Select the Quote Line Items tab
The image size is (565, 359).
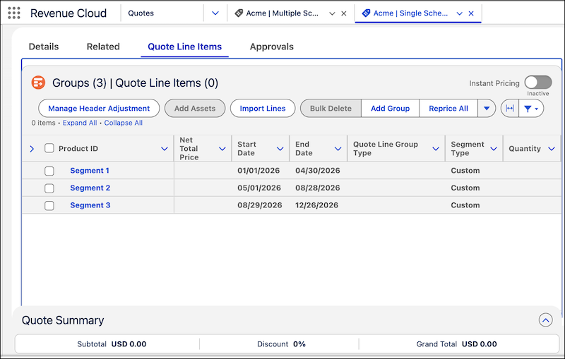(184, 47)
